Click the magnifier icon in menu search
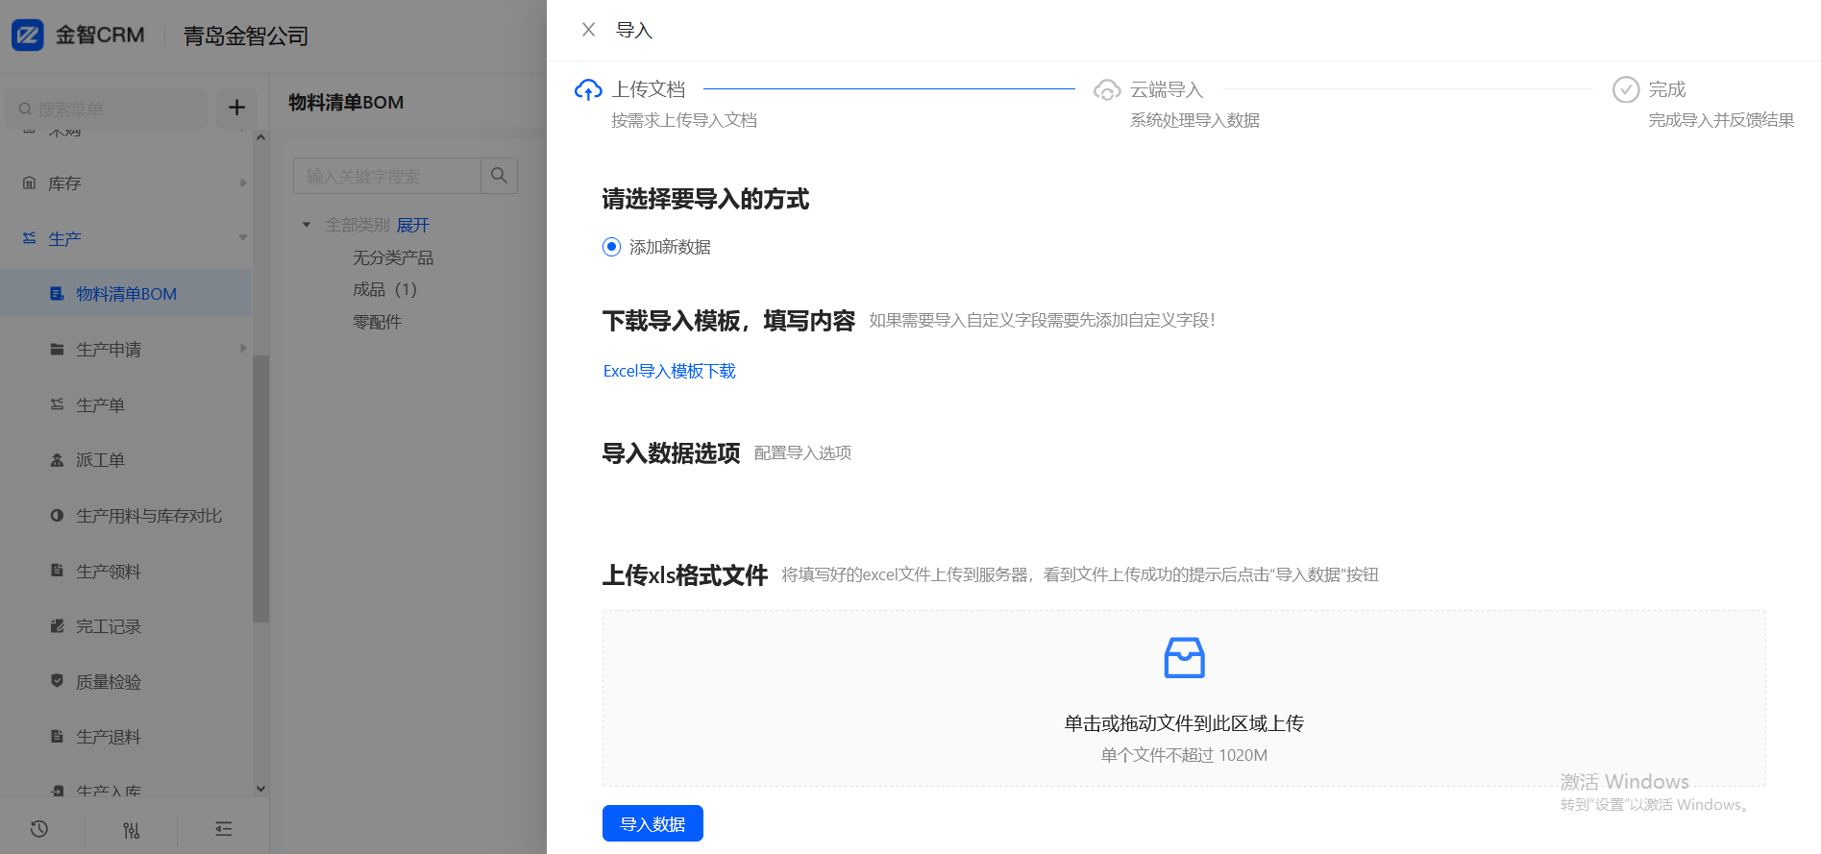This screenshot has width=1821, height=854. click(25, 110)
